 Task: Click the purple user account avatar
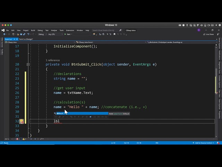tap(199, 30)
